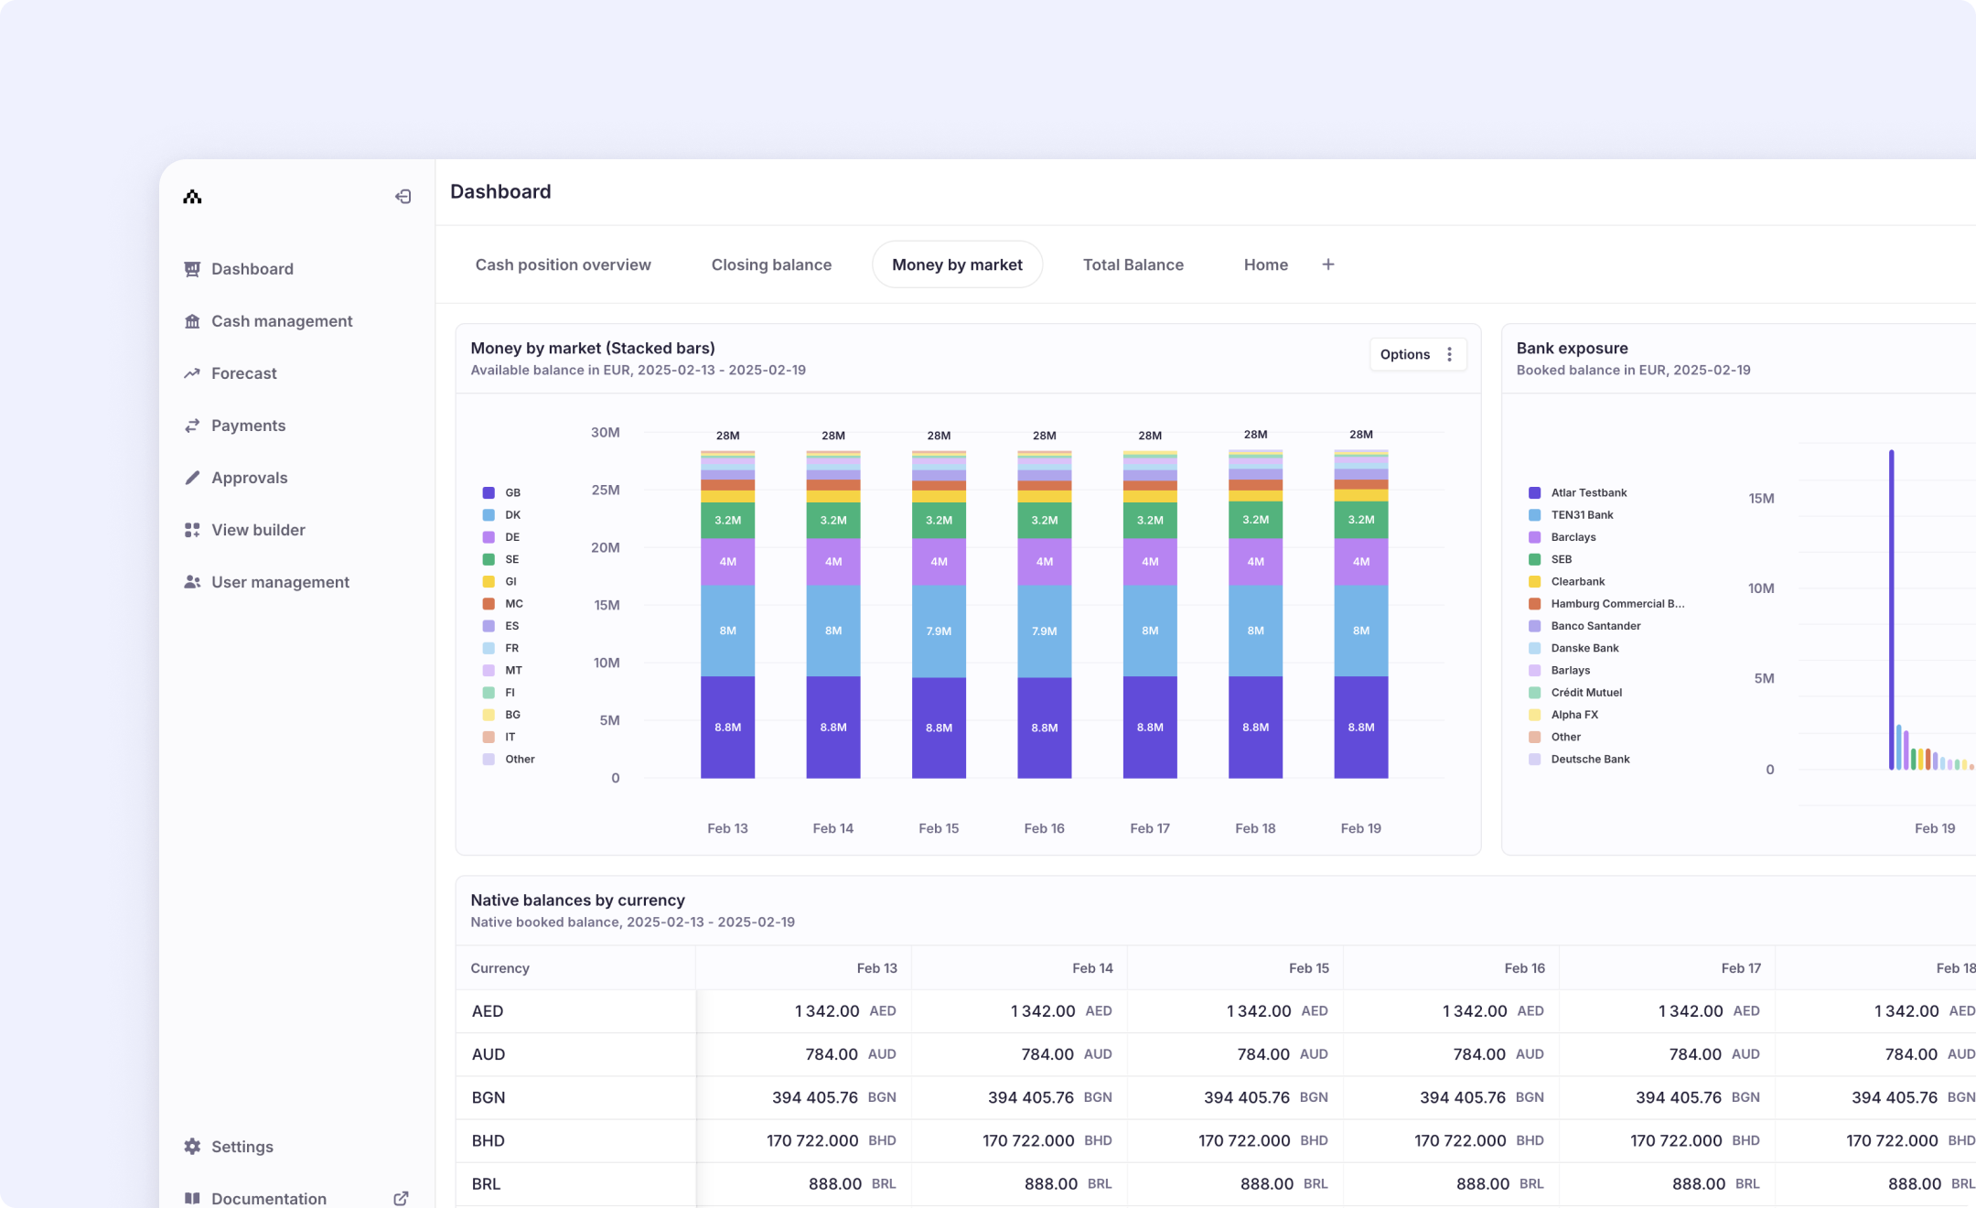Viewport: 1976px width, 1208px height.
Task: Collapse the sidebar with the arrow icon
Action: click(x=403, y=197)
